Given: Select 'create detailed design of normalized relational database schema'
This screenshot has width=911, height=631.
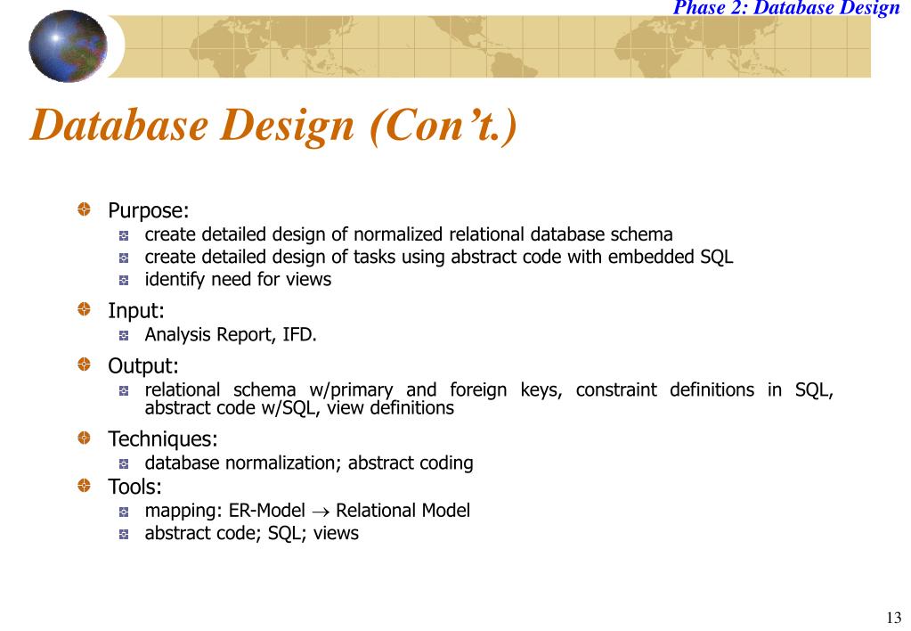Looking at the screenshot, I should [x=409, y=234].
